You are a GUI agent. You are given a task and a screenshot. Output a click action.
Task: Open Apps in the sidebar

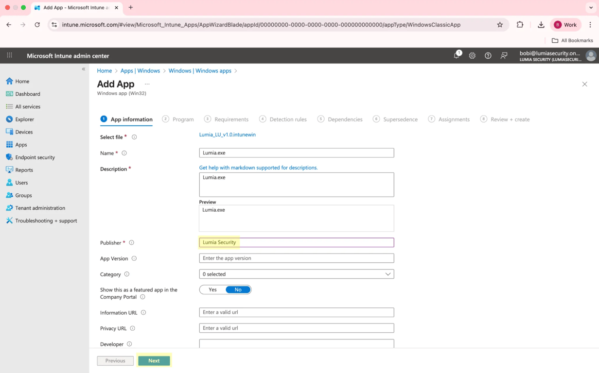click(21, 144)
